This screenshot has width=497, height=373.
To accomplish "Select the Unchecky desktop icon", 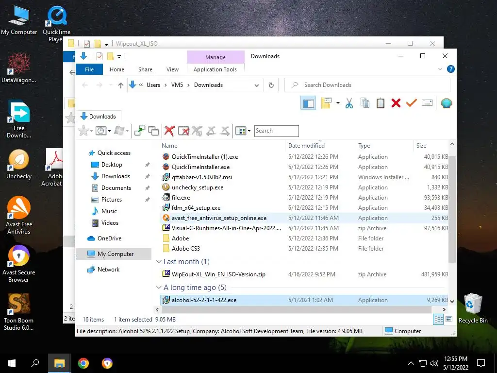I will [19, 165].
